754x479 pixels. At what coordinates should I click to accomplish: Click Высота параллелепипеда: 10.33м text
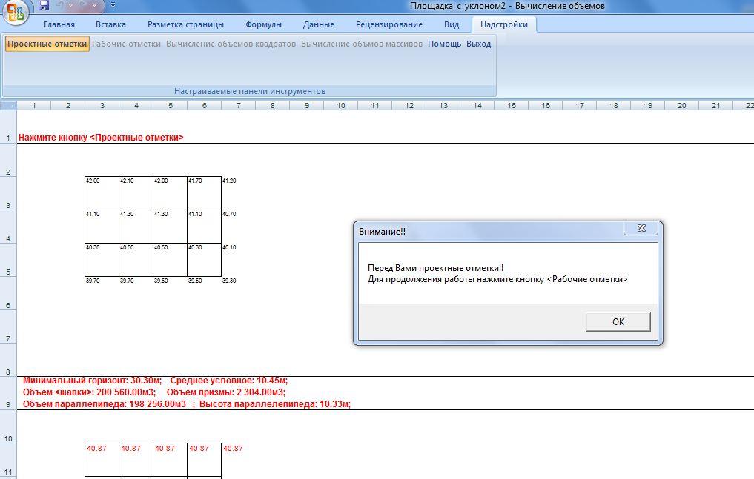pyautogui.click(x=275, y=404)
